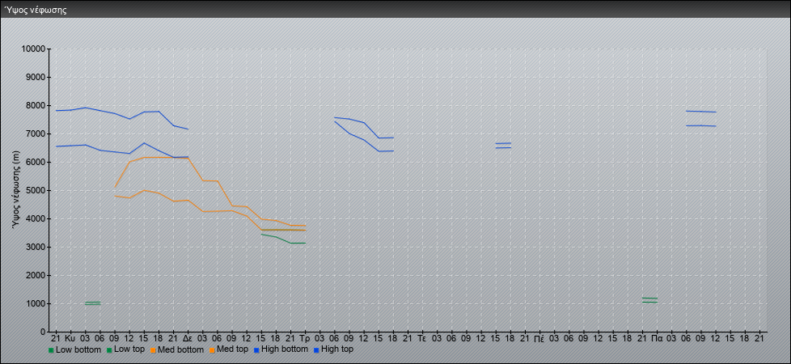This screenshot has width=791, height=364.
Task: Toggle the Low top legend entry
Action: tap(128, 349)
